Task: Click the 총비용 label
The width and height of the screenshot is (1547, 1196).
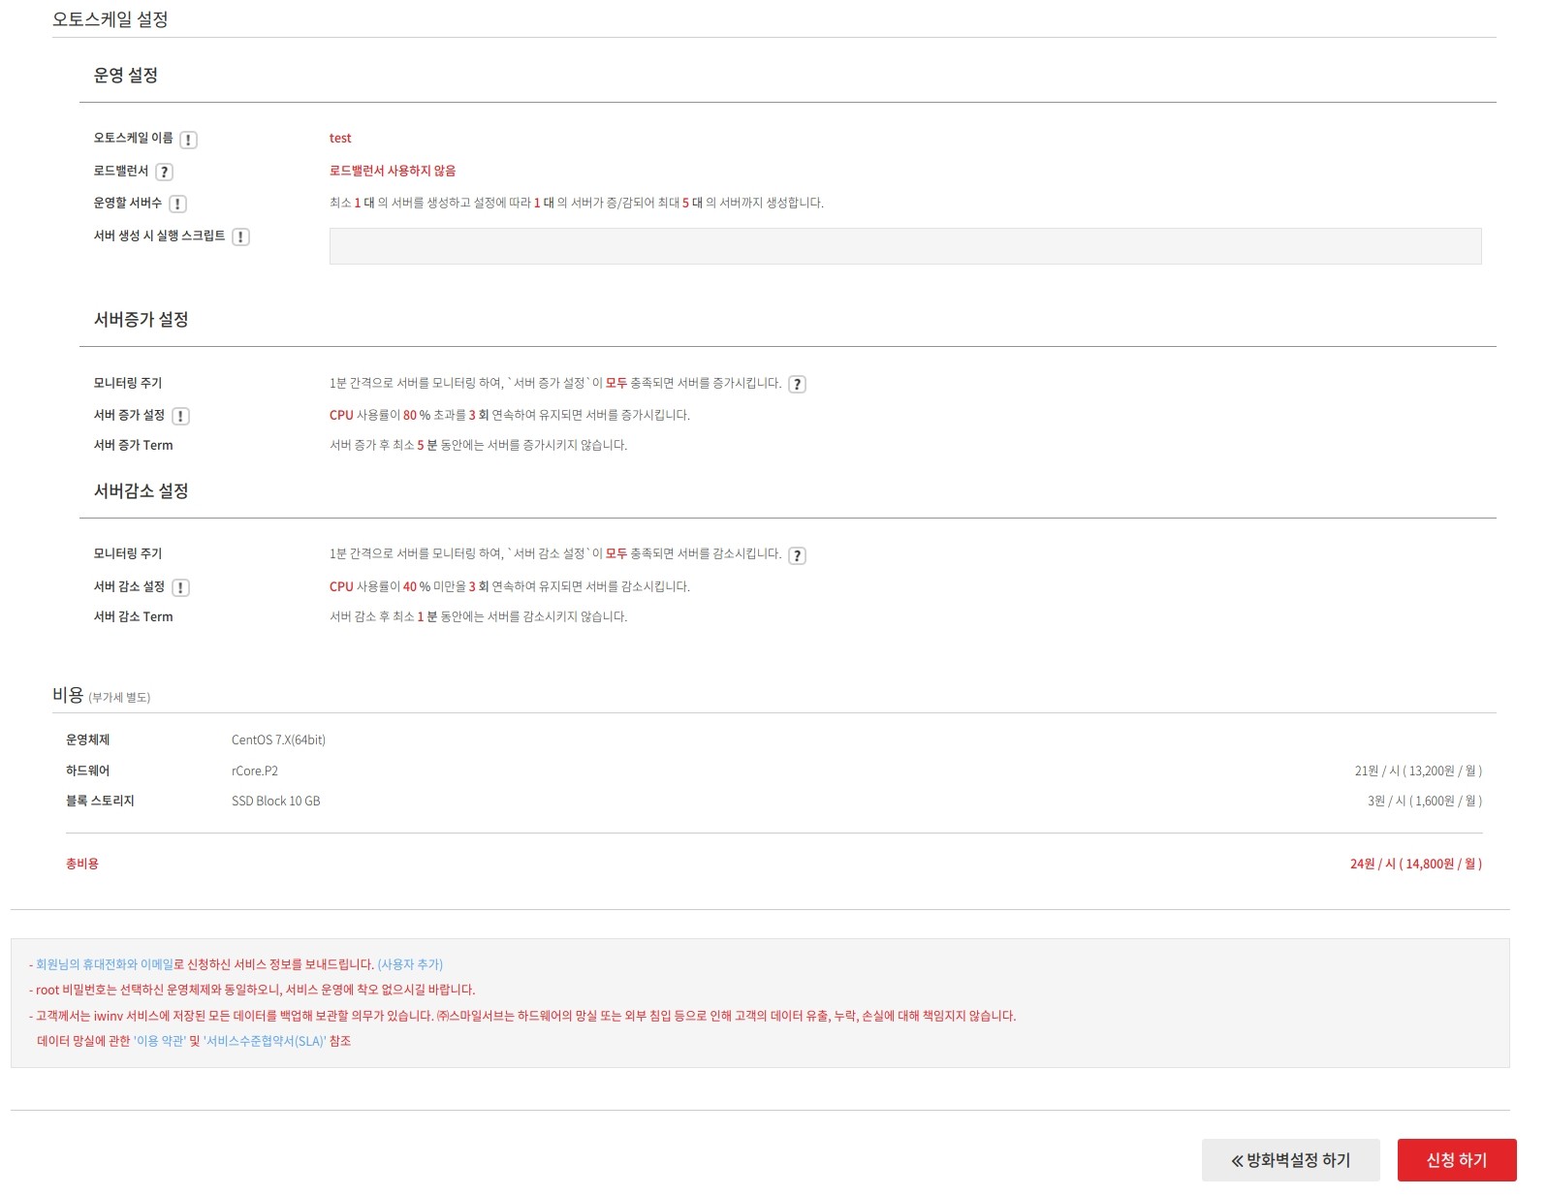Action: pos(82,864)
